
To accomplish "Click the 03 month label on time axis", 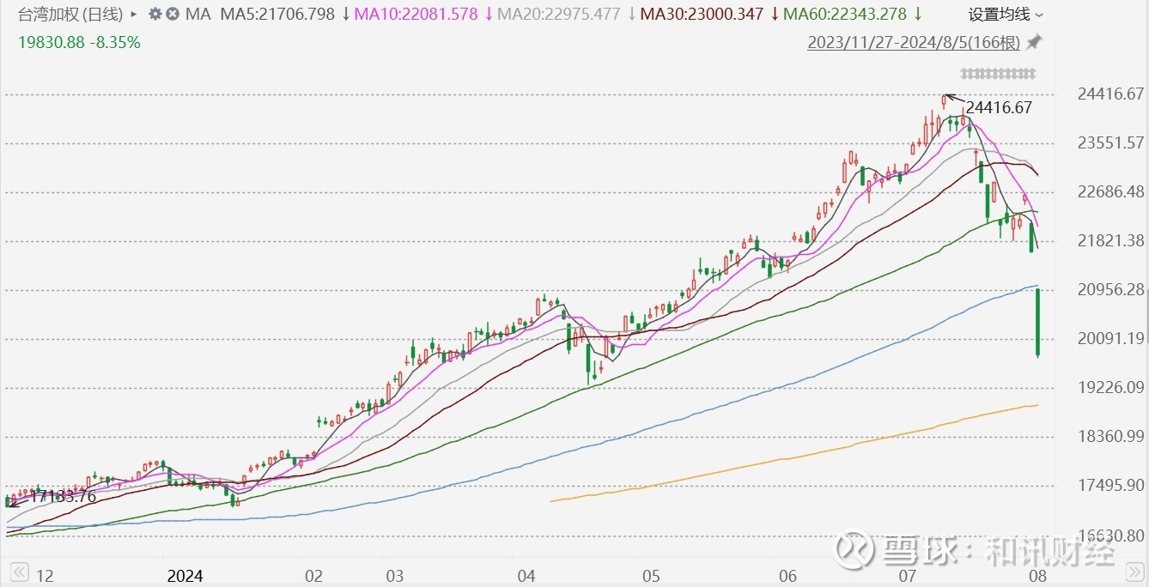I will point(393,575).
